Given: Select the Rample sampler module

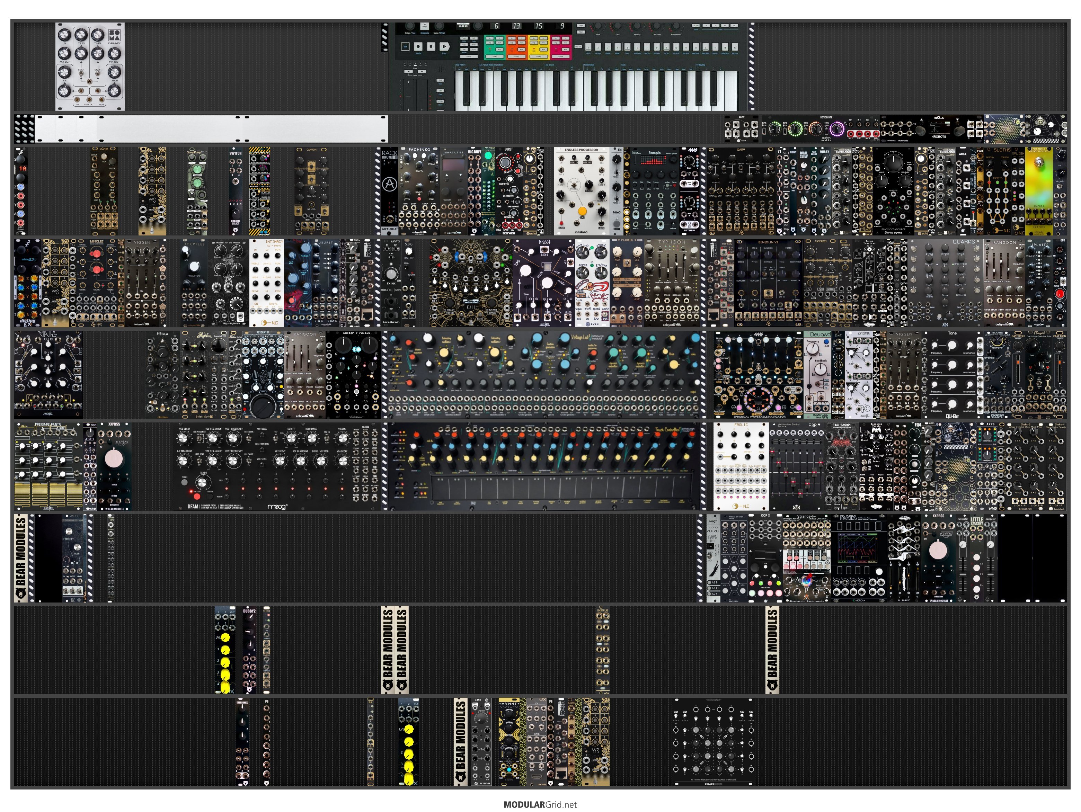Looking at the screenshot, I should click(x=654, y=191).
